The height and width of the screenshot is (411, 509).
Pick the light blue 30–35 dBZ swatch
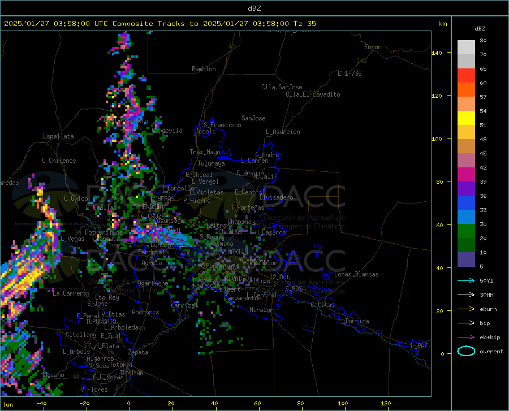click(x=466, y=217)
